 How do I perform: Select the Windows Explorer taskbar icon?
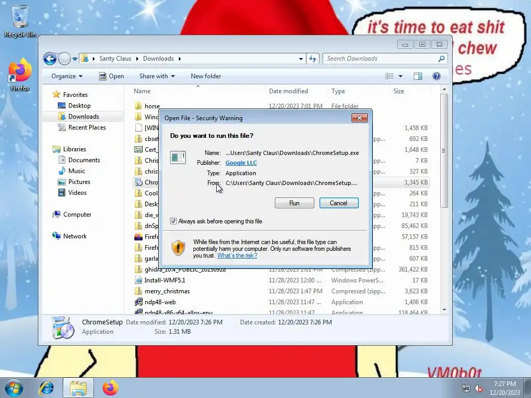(78, 388)
